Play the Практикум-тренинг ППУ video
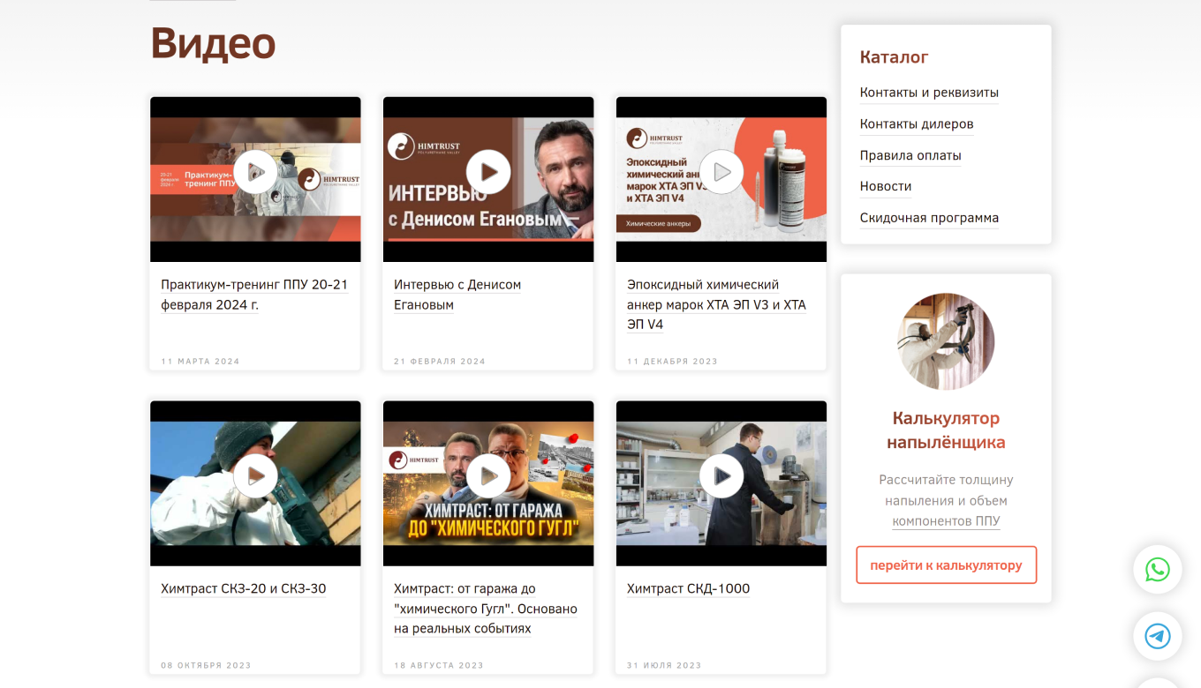 [255, 172]
